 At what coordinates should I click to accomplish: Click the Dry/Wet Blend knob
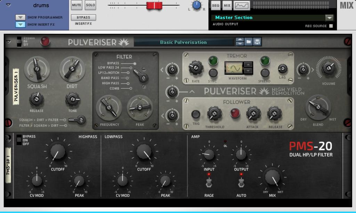(318, 108)
